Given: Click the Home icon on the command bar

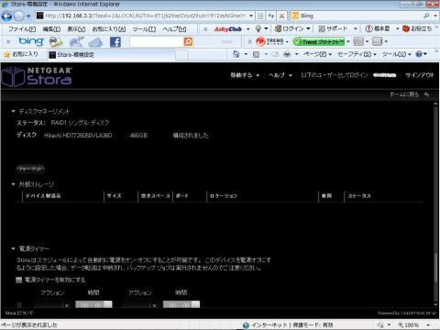Looking at the screenshot, I should pos(236,54).
